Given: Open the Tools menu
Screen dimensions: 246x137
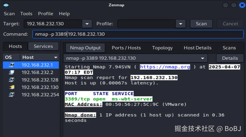Looking at the screenshot, I should (26, 14).
